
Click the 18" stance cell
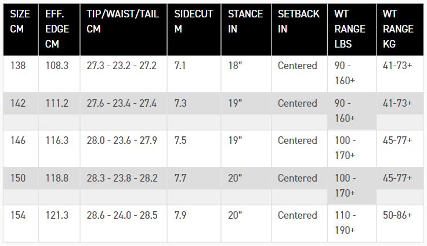pos(237,66)
